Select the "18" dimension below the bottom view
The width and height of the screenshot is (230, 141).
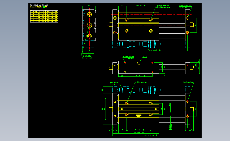[x=116, y=132]
